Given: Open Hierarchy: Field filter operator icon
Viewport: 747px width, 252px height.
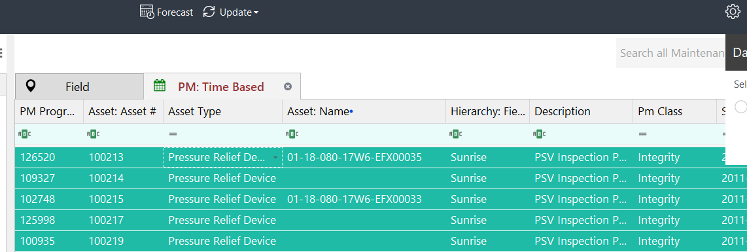Looking at the screenshot, I should coord(457,134).
